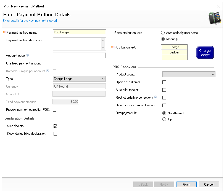Check Open cash drawer option
Screen dimensions: 224x192
point(164,82)
